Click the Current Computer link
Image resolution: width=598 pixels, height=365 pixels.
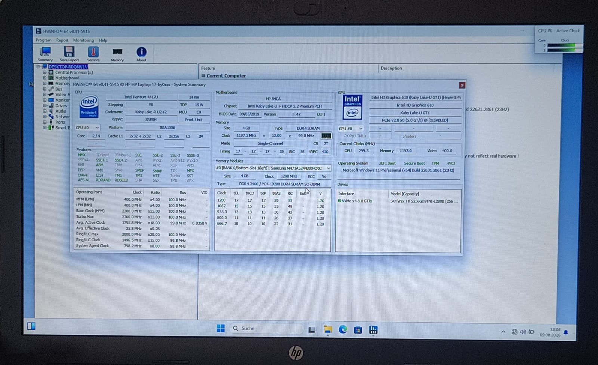226,76
